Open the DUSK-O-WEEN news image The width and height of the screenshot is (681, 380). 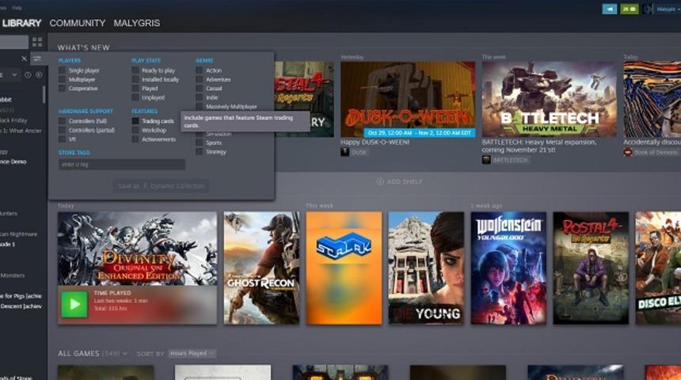pos(408,99)
